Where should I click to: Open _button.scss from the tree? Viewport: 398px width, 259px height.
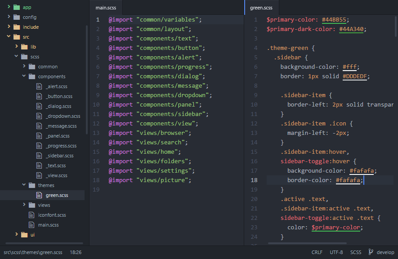pos(60,96)
